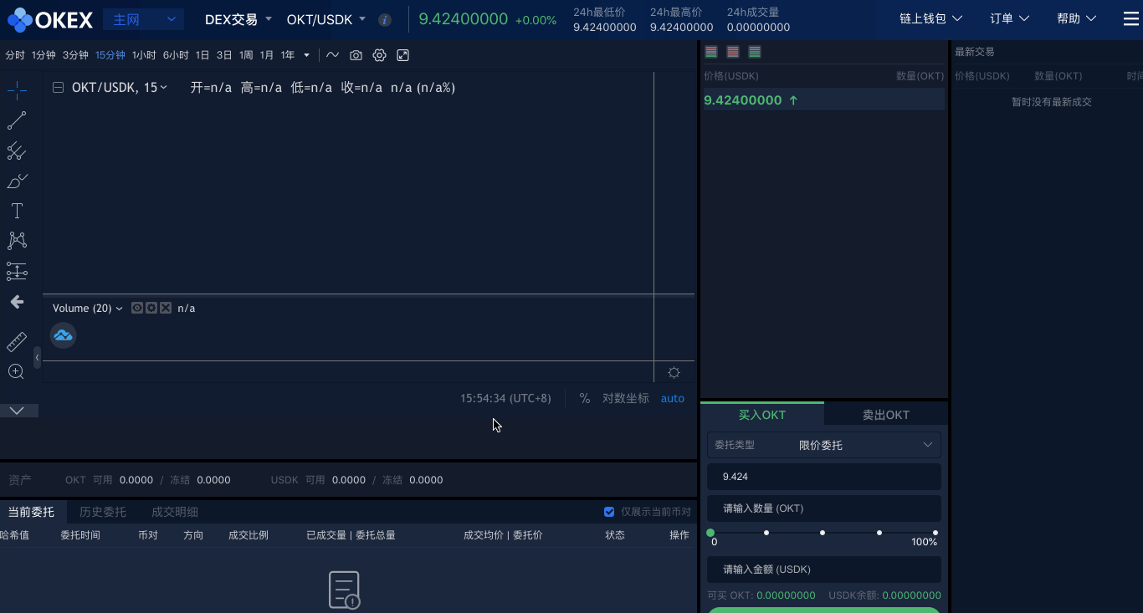Select the 1周 interval
Screen dimensions: 1143x613
[246, 55]
